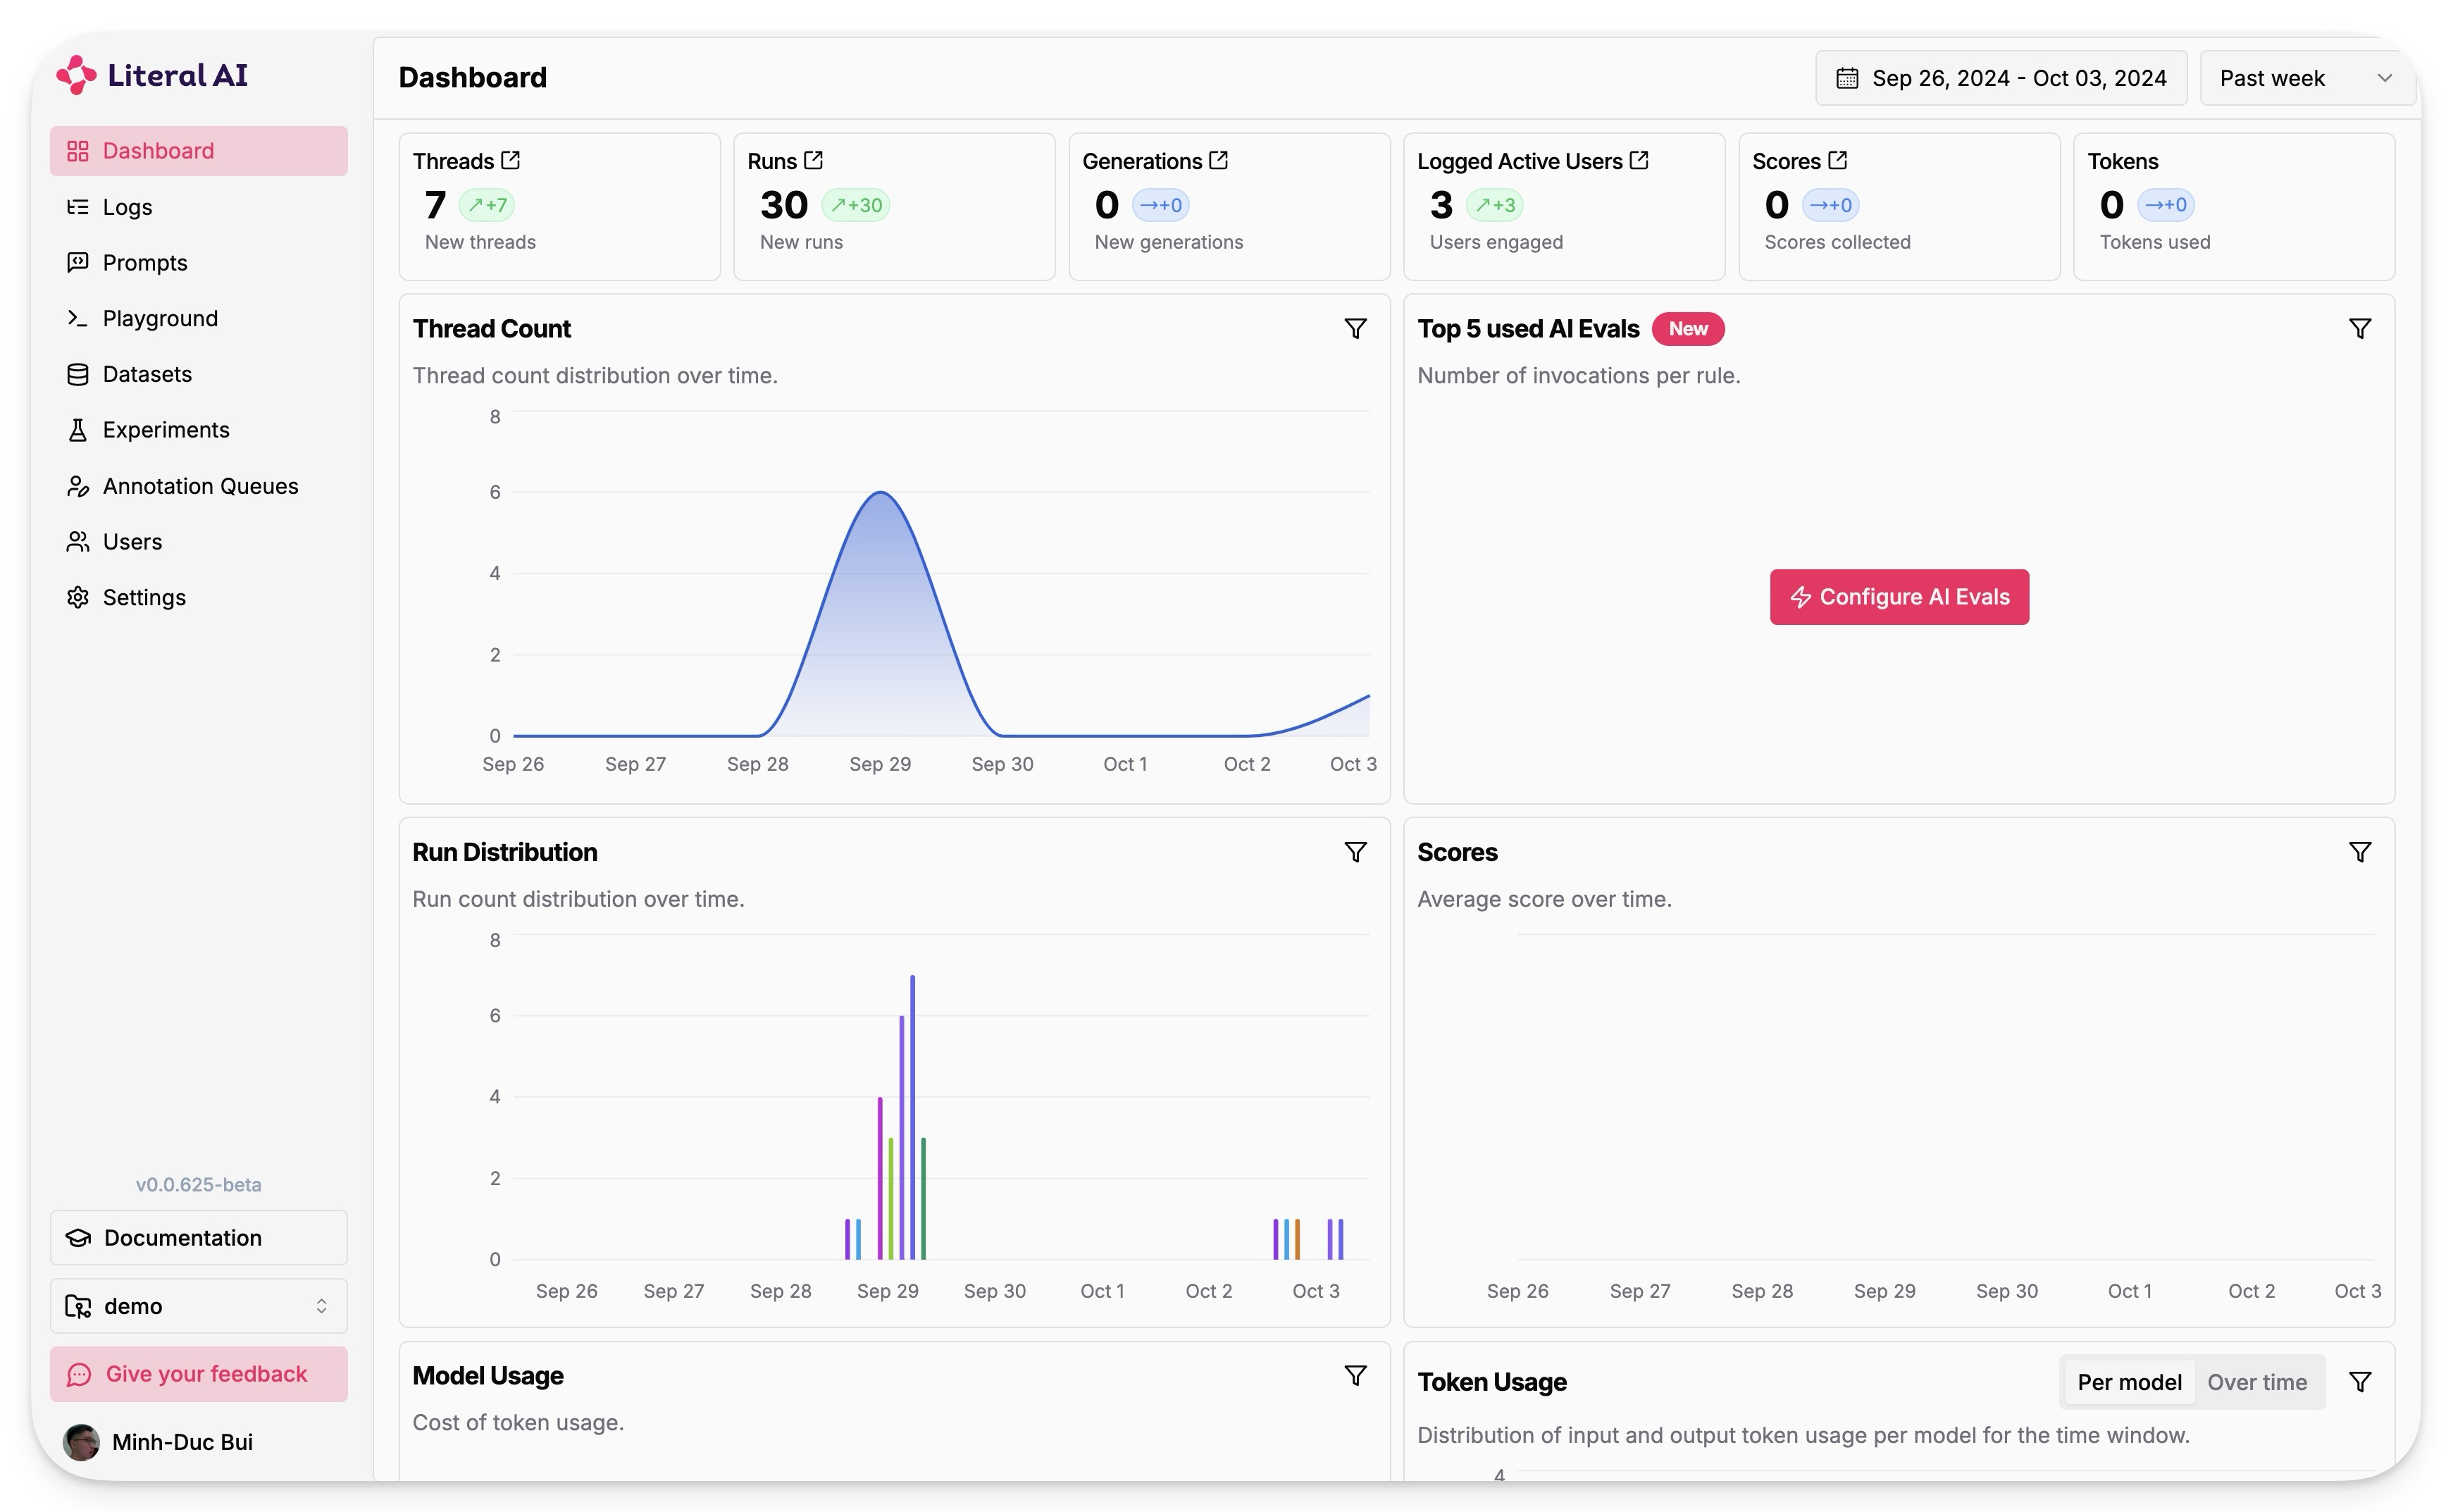2453x1512 pixels.
Task: Open Threads external link icon
Action: pos(511,160)
